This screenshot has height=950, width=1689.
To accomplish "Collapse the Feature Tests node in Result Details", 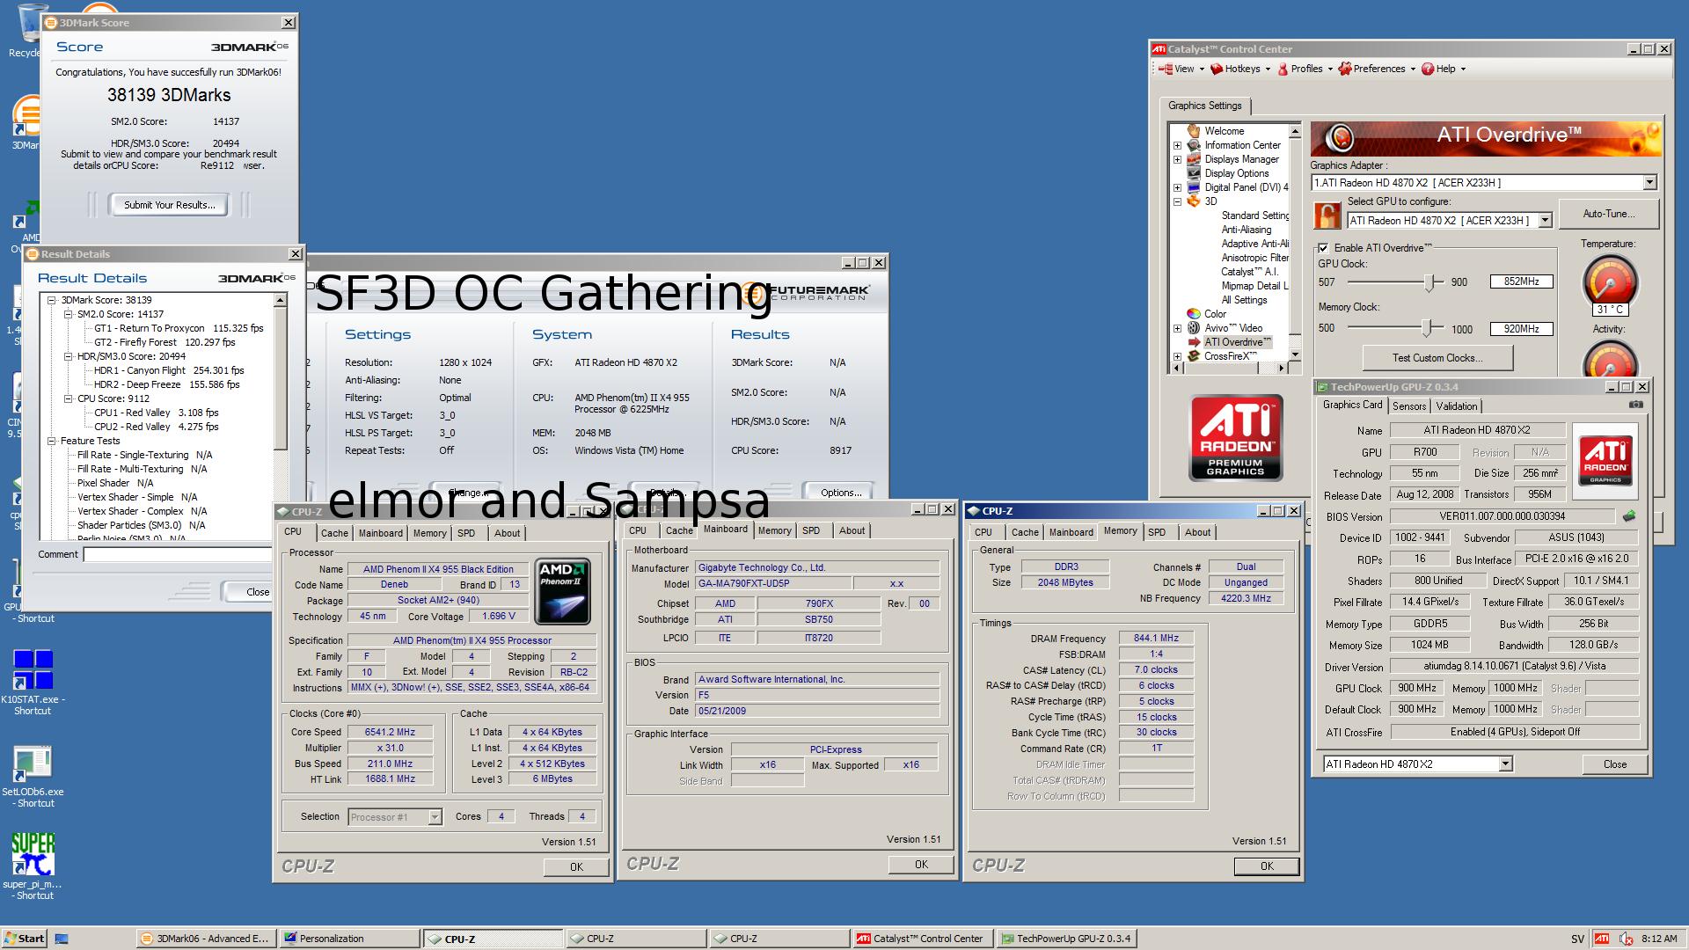I will pos(51,441).
